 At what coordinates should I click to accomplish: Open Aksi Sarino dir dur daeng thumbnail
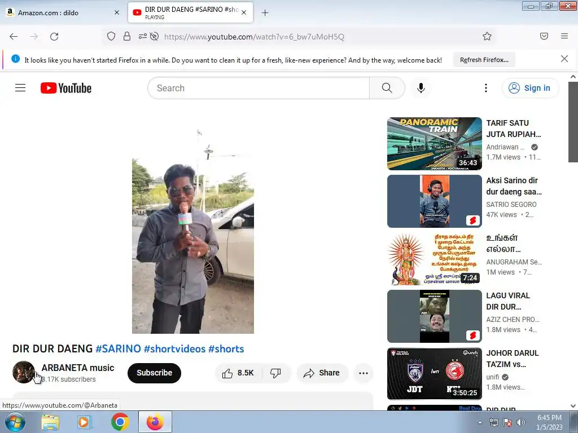[434, 201]
